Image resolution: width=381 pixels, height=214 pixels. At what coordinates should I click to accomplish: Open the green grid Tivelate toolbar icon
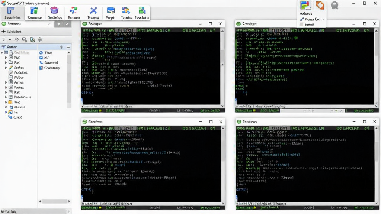[x=142, y=11]
